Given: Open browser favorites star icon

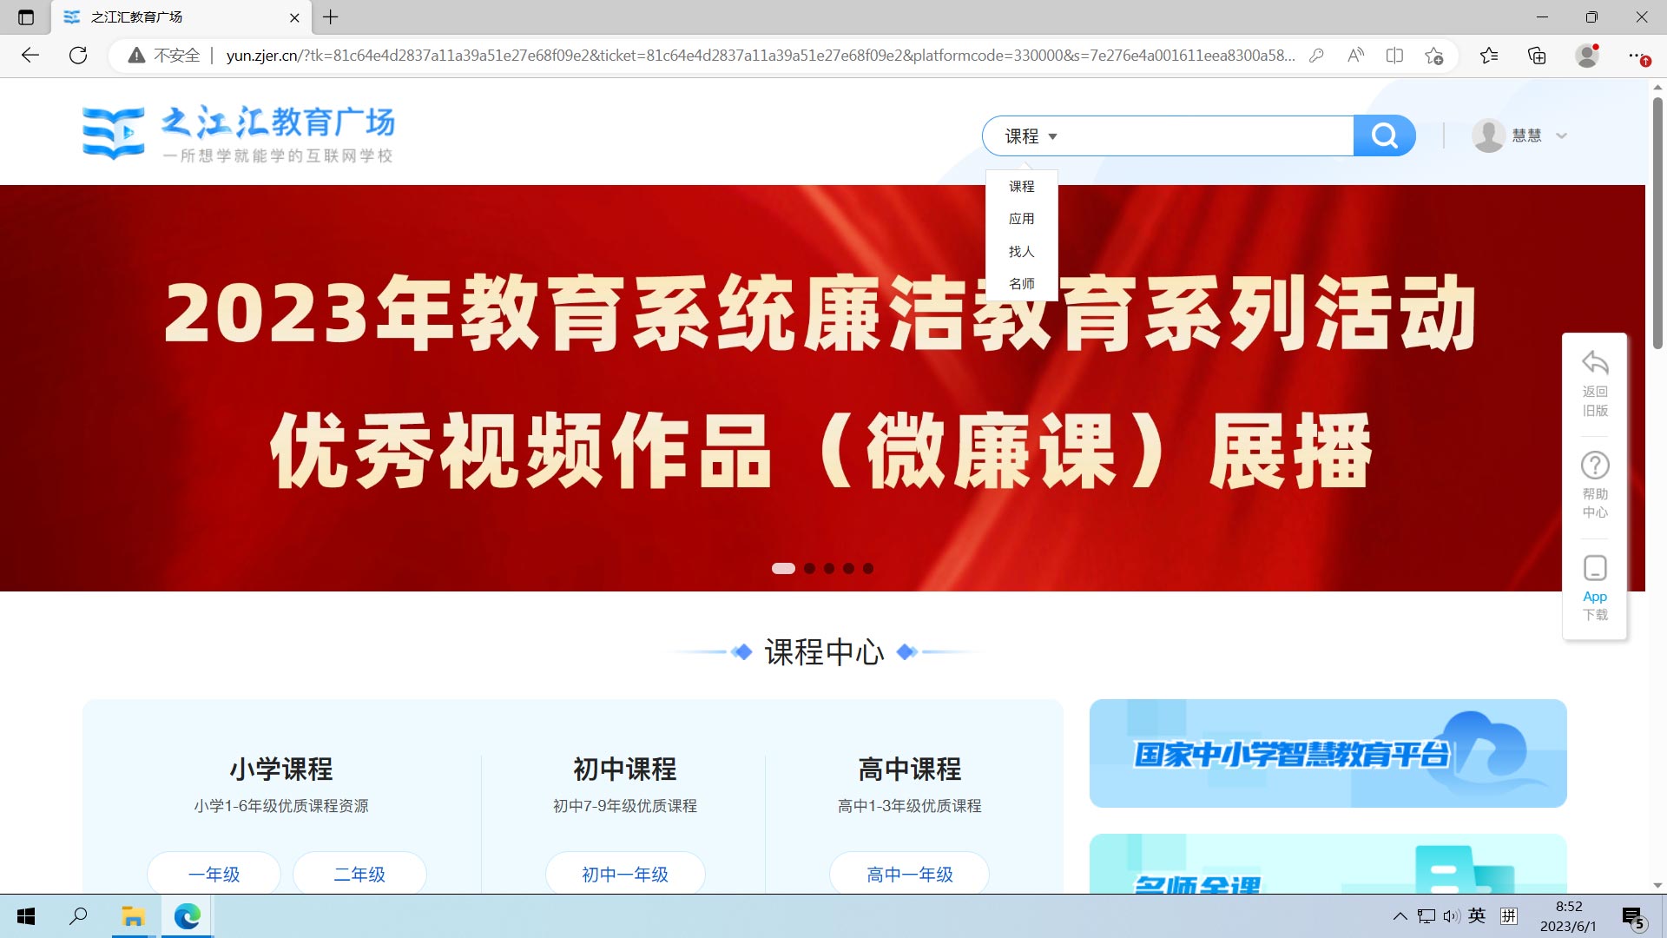Looking at the screenshot, I should (1488, 56).
